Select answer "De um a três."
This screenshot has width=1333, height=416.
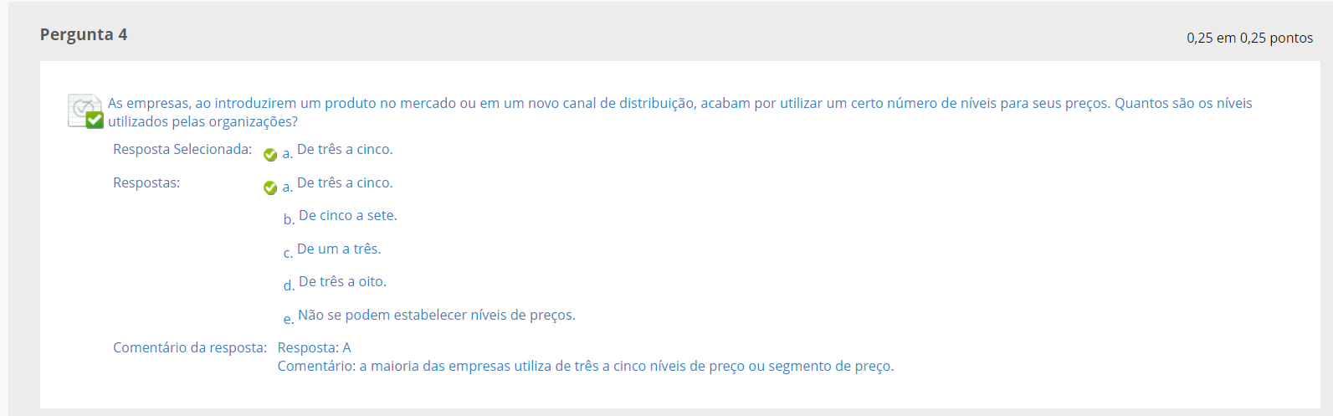click(339, 249)
